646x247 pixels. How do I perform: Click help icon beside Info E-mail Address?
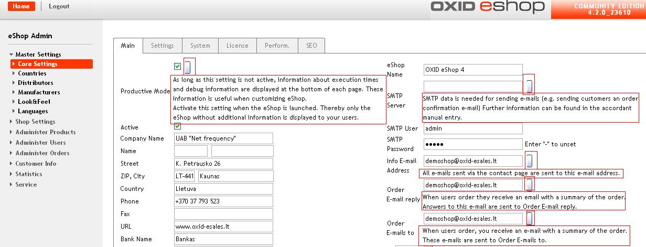coord(530,160)
